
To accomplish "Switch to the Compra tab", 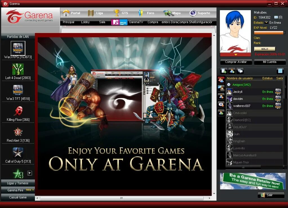I will coord(153,22).
